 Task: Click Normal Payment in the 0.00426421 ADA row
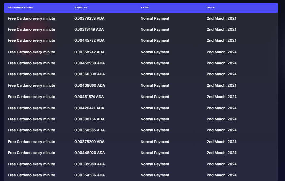coord(155,108)
